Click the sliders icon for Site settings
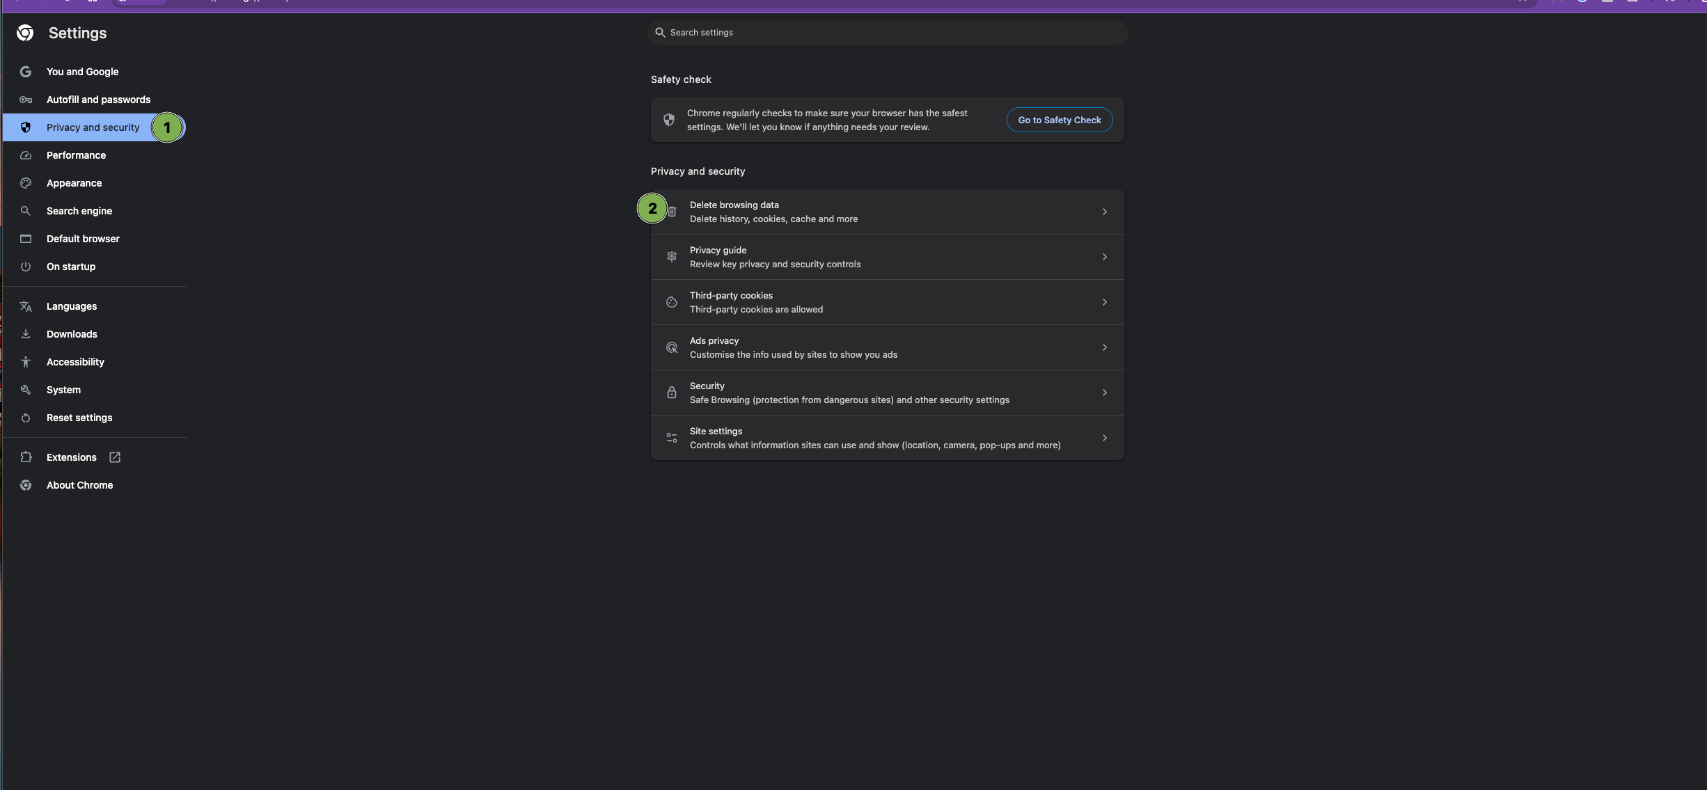Image resolution: width=1707 pixels, height=790 pixels. pos(672,438)
